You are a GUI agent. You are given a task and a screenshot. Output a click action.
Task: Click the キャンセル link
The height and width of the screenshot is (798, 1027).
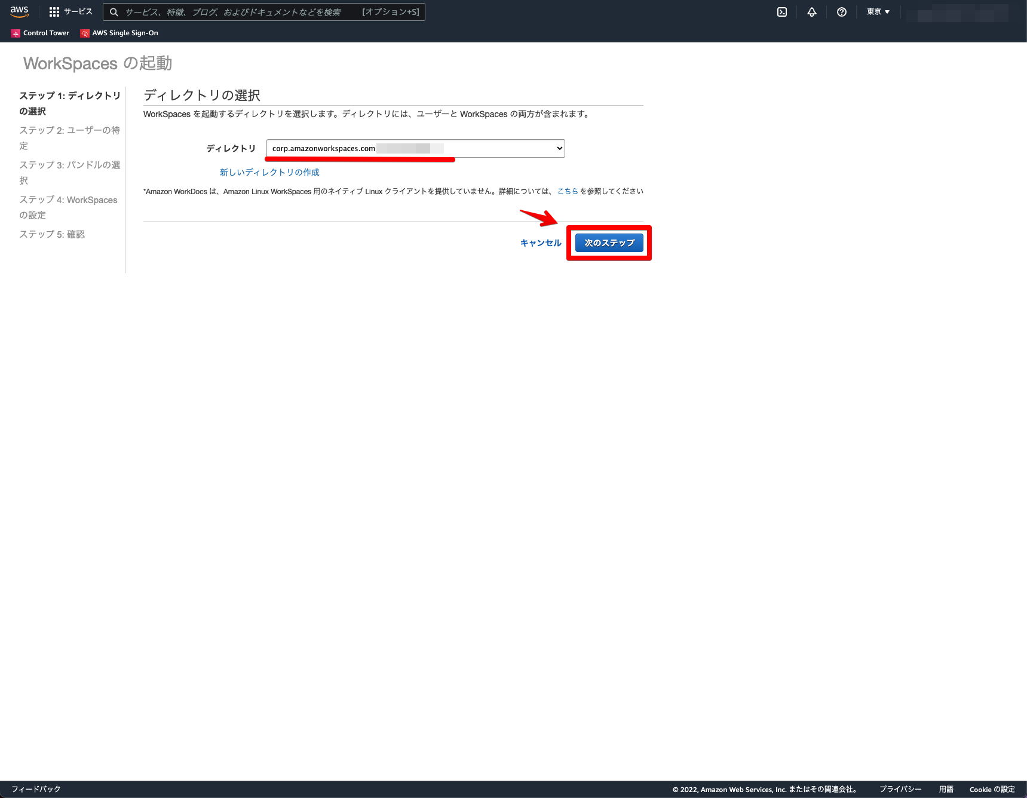[x=539, y=243]
